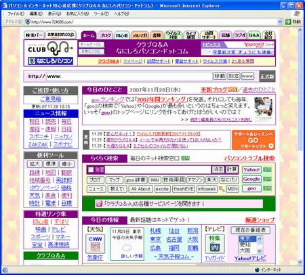This screenshot has height=275, width=305.
Task: Click the 現在の番組表 button
Action: pyautogui.click(x=251, y=230)
